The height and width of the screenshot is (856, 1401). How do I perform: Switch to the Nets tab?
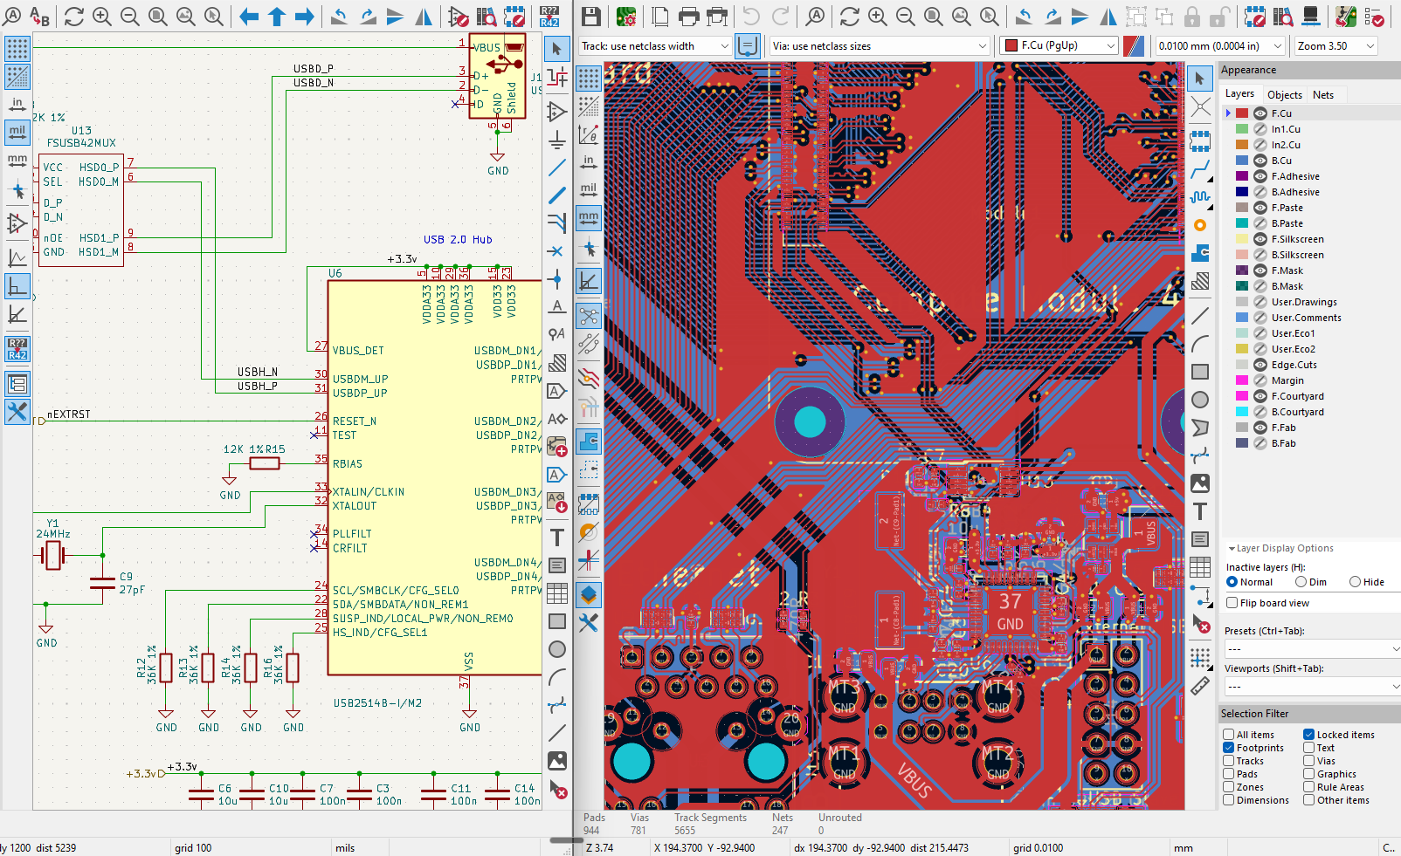coord(1324,94)
